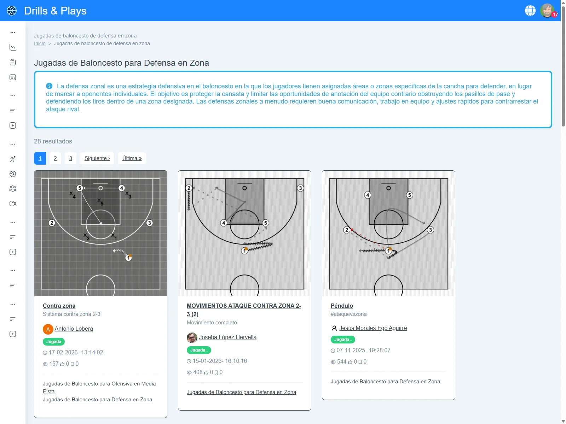
Task: Open Antonio Lobera's author profile
Action: coord(74,329)
